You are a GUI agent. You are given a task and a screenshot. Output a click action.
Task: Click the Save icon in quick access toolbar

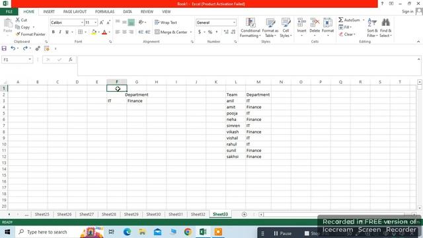pos(4,48)
